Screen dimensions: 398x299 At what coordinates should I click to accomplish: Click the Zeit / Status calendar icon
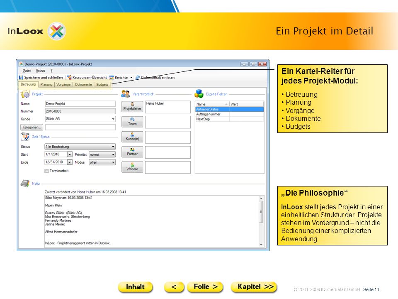point(25,137)
